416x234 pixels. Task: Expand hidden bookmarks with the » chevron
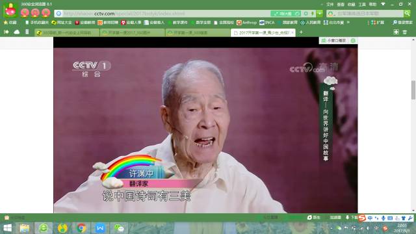pos(348,23)
